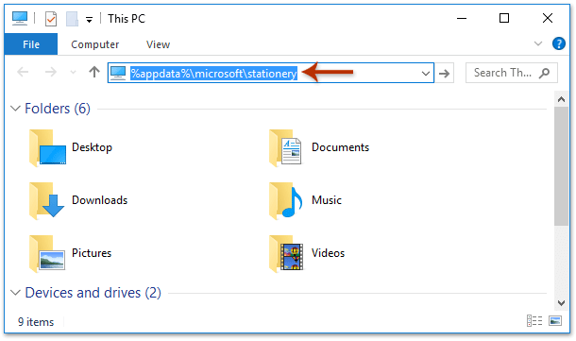
Task: Select the Videos folder icon
Action: coord(286,253)
